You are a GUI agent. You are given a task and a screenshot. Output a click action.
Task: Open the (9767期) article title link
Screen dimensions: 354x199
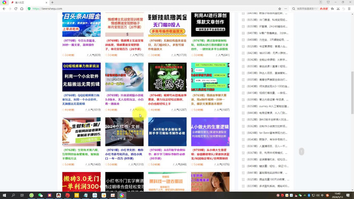[x=210, y=45]
